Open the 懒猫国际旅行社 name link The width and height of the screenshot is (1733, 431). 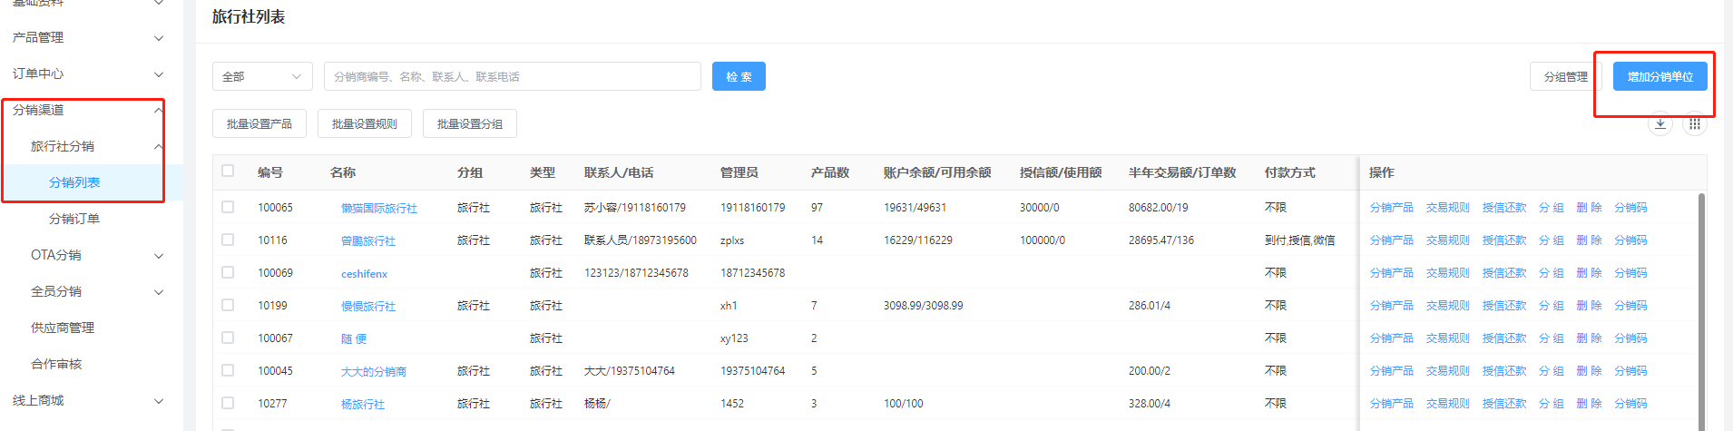[x=378, y=208]
